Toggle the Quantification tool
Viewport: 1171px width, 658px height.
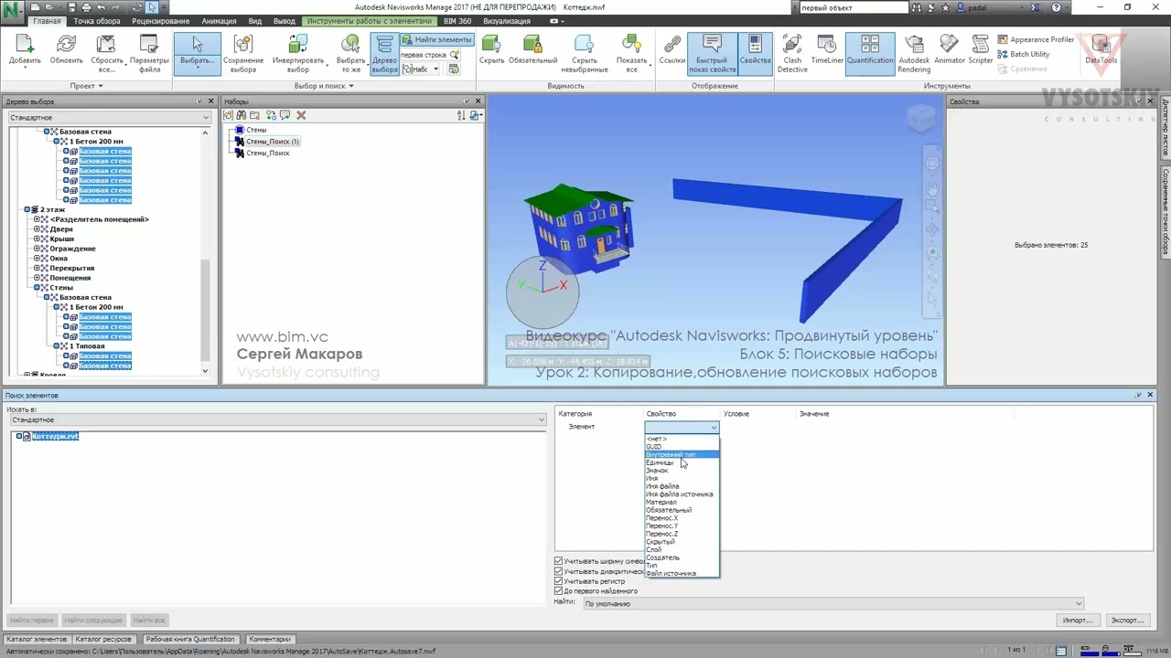pyautogui.click(x=870, y=54)
